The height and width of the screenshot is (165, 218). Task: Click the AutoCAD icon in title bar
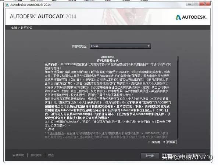(x=7, y=5)
